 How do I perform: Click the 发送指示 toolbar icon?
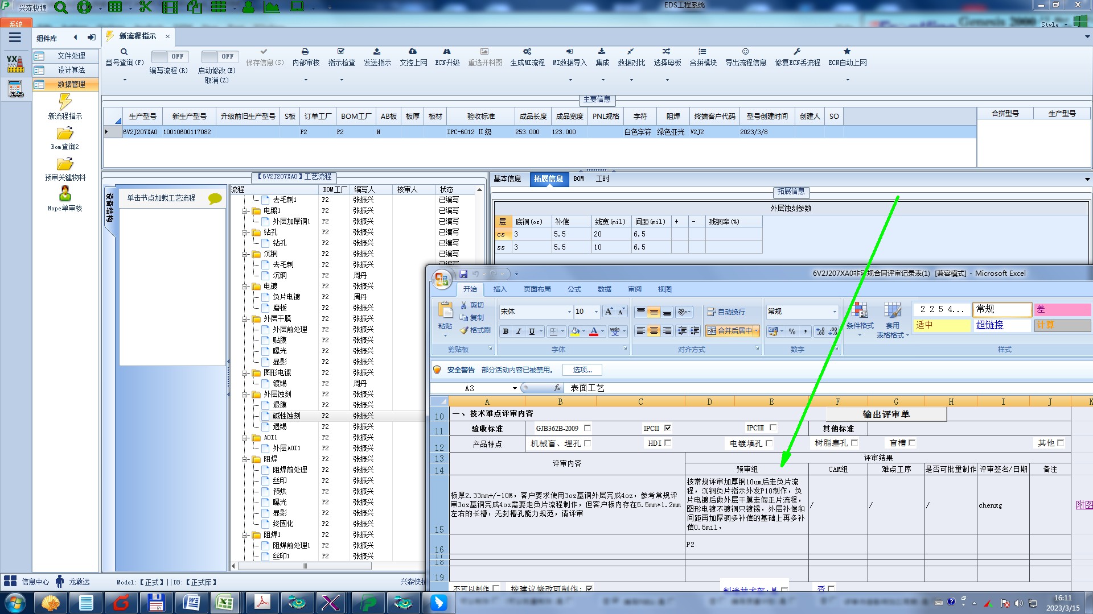[377, 52]
